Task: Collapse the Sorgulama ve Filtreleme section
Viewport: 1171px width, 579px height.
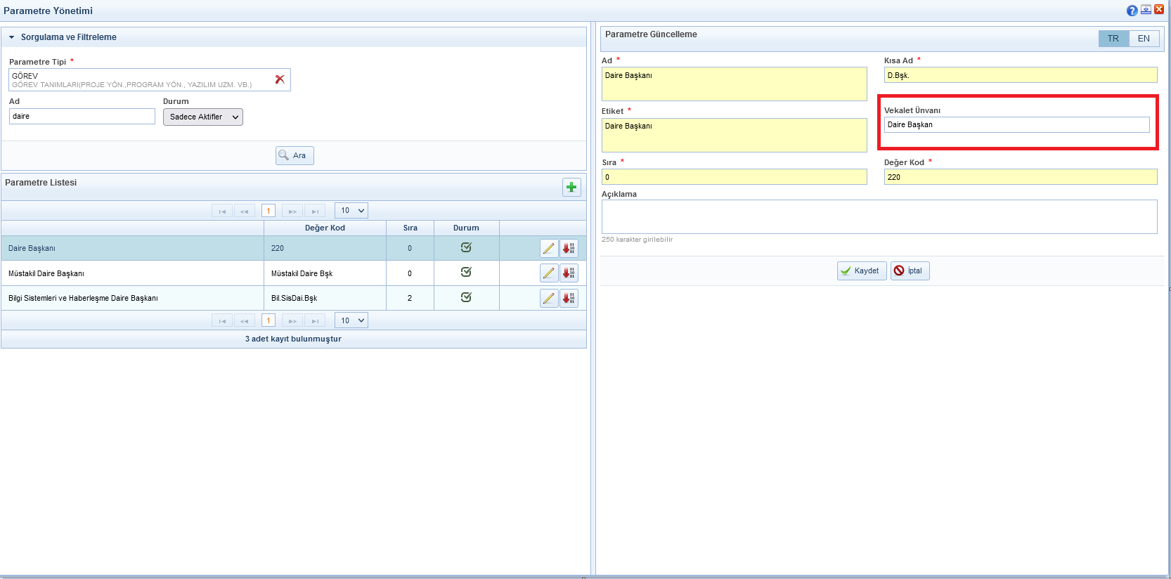Action: (12, 37)
